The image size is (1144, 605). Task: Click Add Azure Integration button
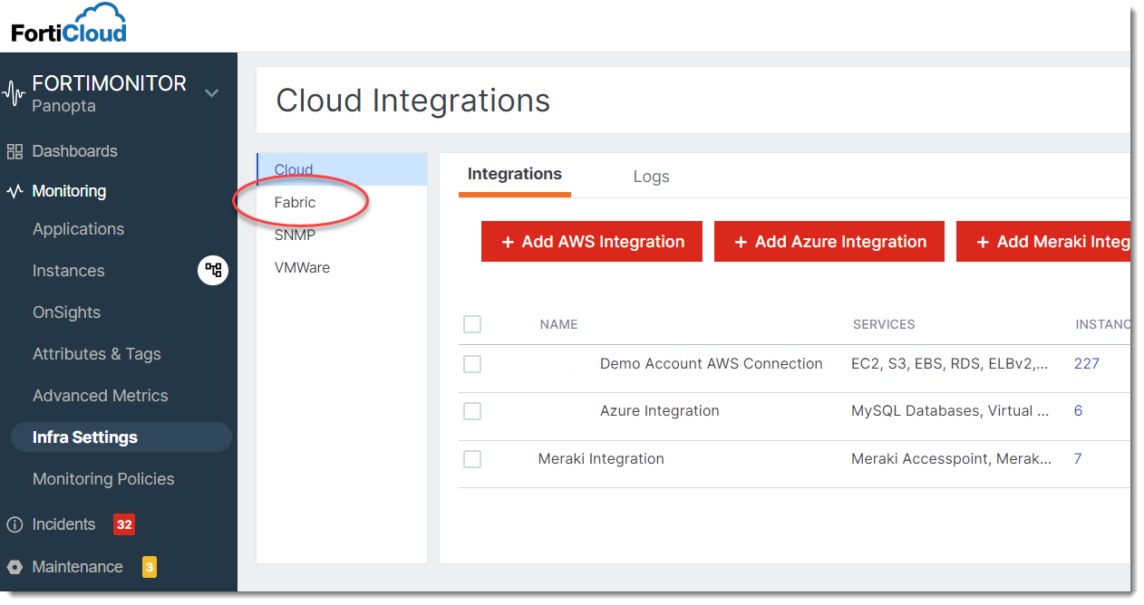click(x=829, y=242)
